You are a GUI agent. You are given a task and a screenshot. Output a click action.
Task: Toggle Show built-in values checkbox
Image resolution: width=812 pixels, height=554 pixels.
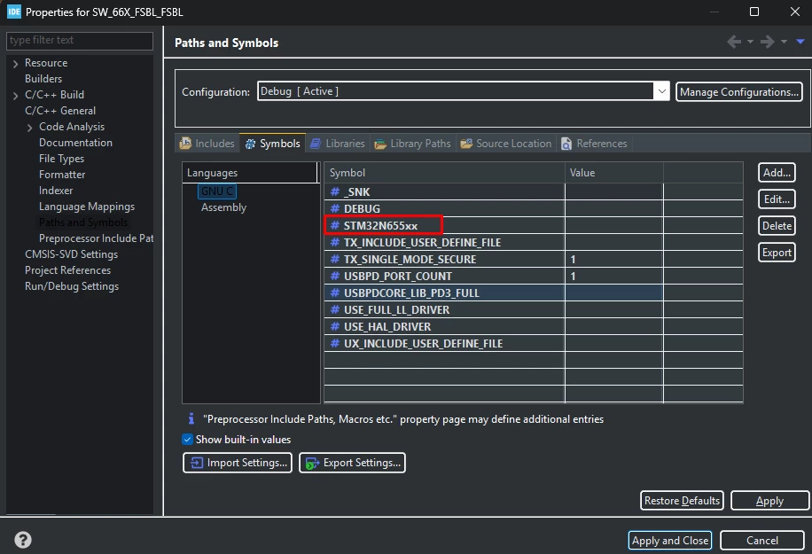click(187, 439)
